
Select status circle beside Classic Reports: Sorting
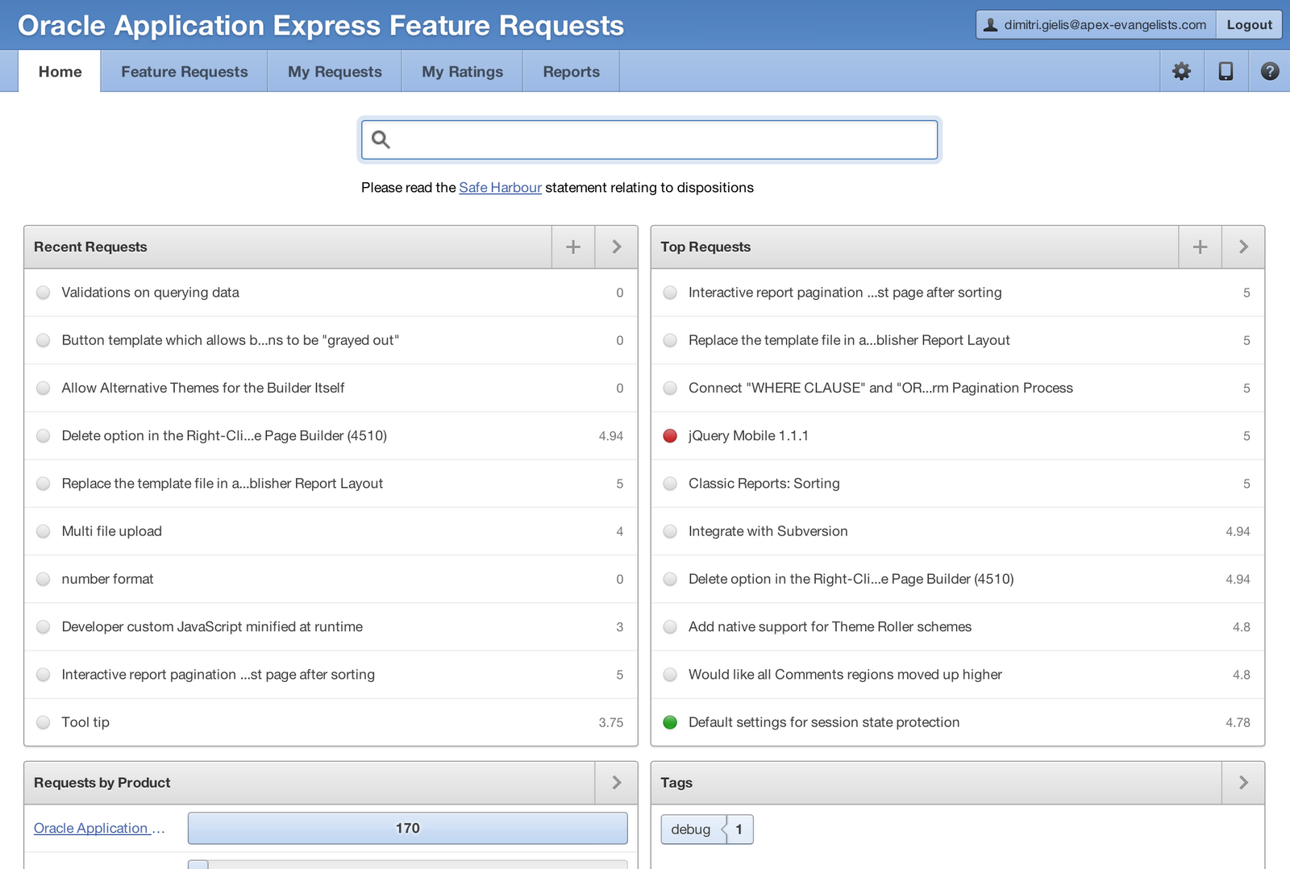coord(670,484)
